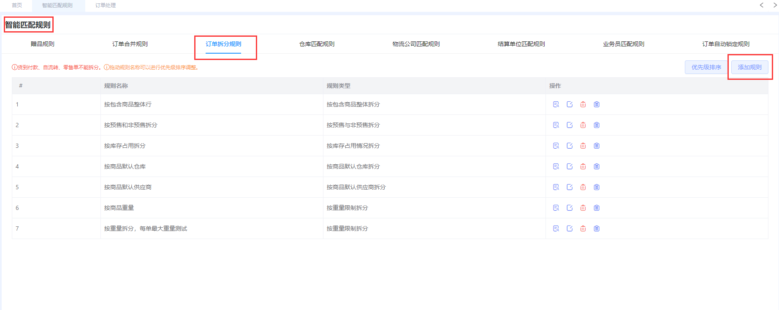Select the 智能匹配规则 page tab at top
Screen dimensions: 779x310
tap(57, 5)
